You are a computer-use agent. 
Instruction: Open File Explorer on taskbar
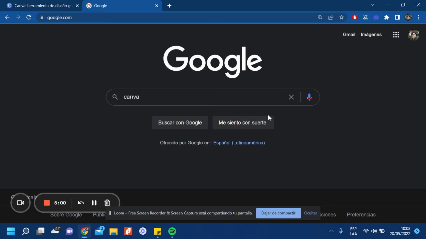pyautogui.click(x=113, y=231)
